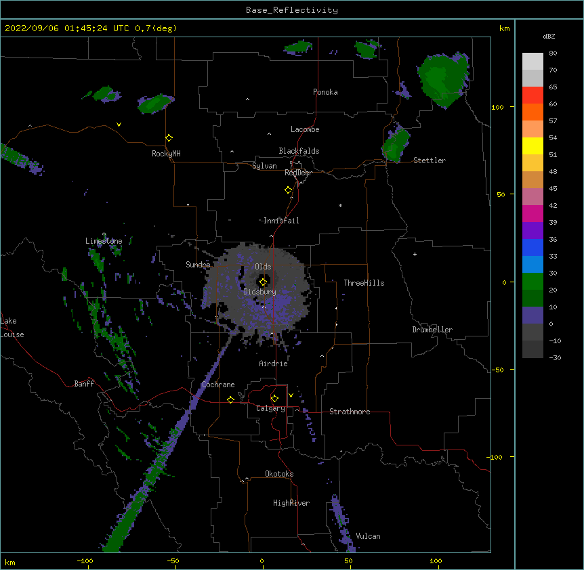Click the large green echo northeast of Stettler
584x570 pixels.
[443, 80]
